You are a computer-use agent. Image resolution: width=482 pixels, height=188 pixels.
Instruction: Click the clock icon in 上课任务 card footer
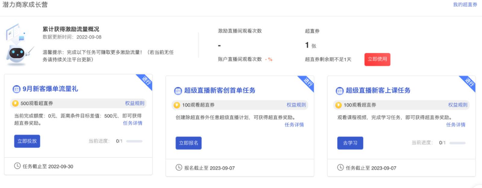(x=340, y=168)
